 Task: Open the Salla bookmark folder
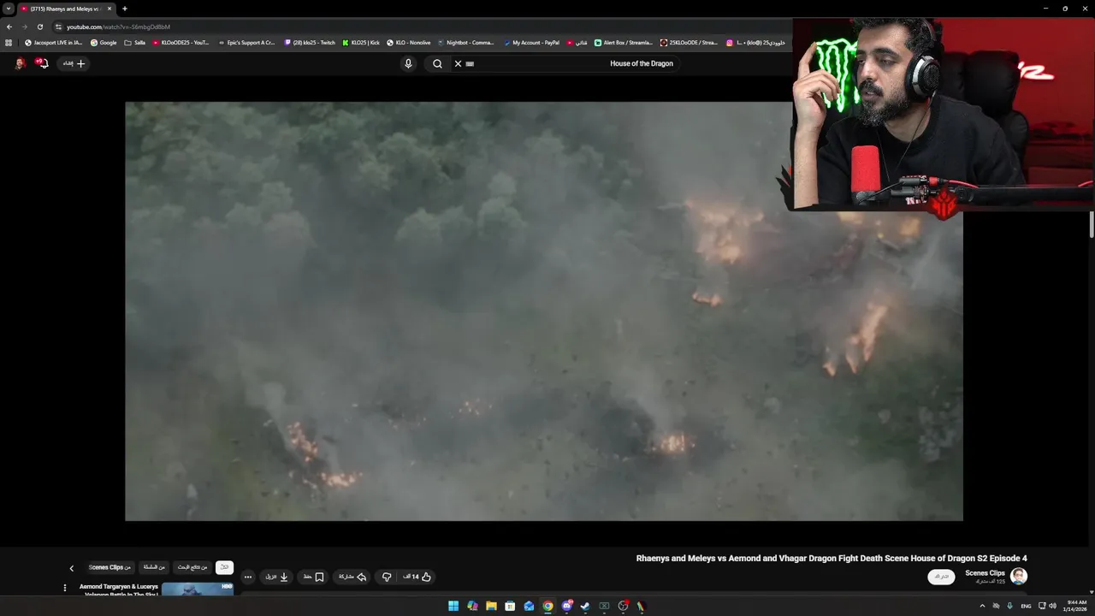pos(134,43)
